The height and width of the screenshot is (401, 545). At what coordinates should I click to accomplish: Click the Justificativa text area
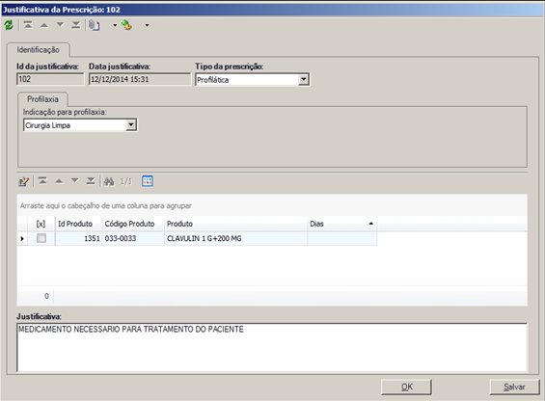(272, 347)
